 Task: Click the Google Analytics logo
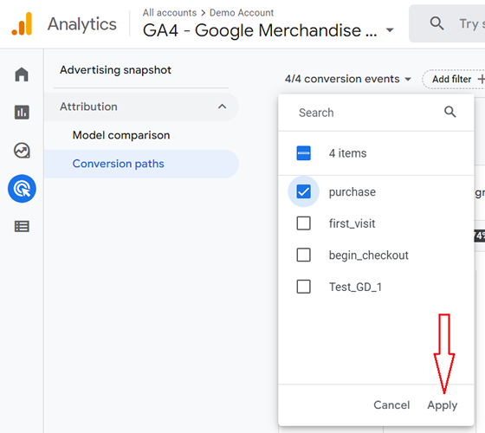pos(22,24)
